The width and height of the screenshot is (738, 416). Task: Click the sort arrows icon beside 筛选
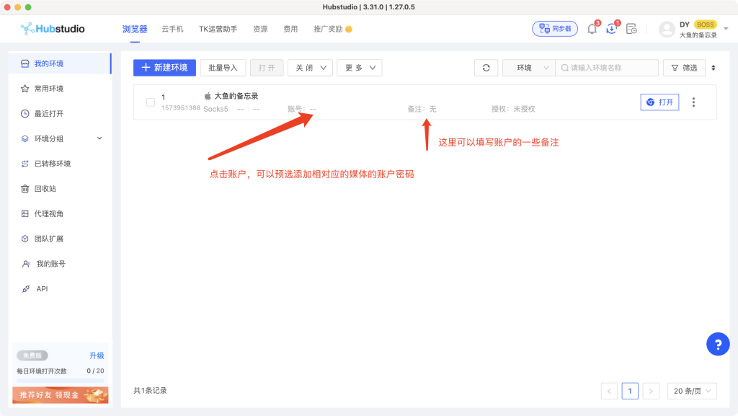tap(713, 68)
